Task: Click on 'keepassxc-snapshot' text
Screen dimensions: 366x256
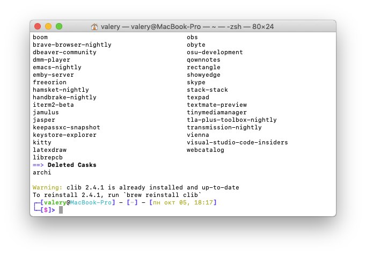Action: [x=67, y=127]
